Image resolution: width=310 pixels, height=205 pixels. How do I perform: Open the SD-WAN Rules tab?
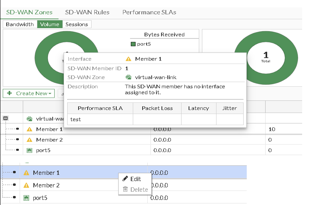click(x=87, y=12)
